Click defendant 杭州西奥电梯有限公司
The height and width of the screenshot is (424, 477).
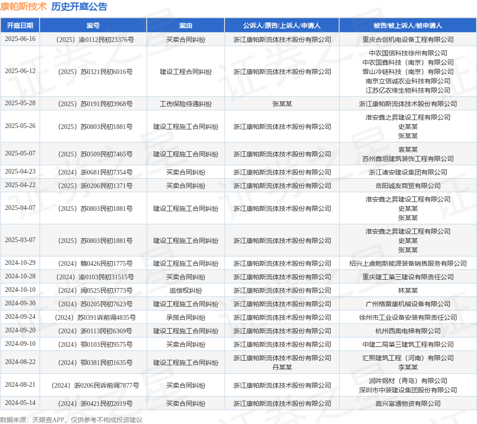[408, 331]
